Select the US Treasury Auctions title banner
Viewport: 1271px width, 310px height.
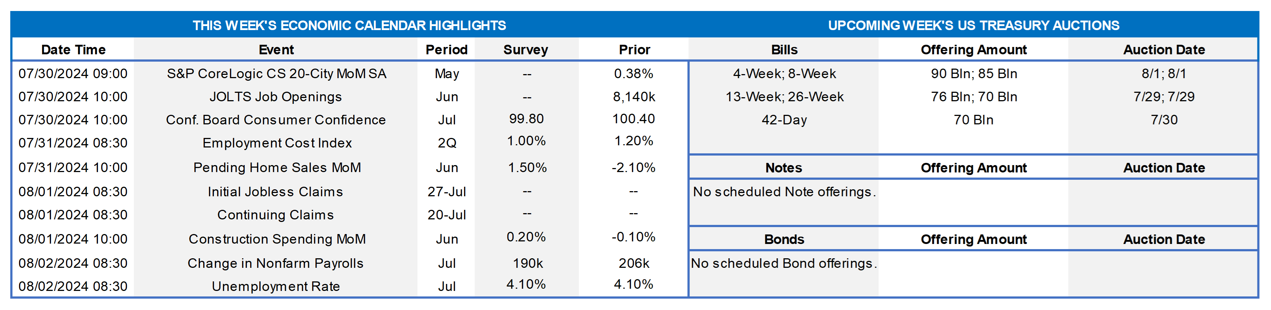973,25
